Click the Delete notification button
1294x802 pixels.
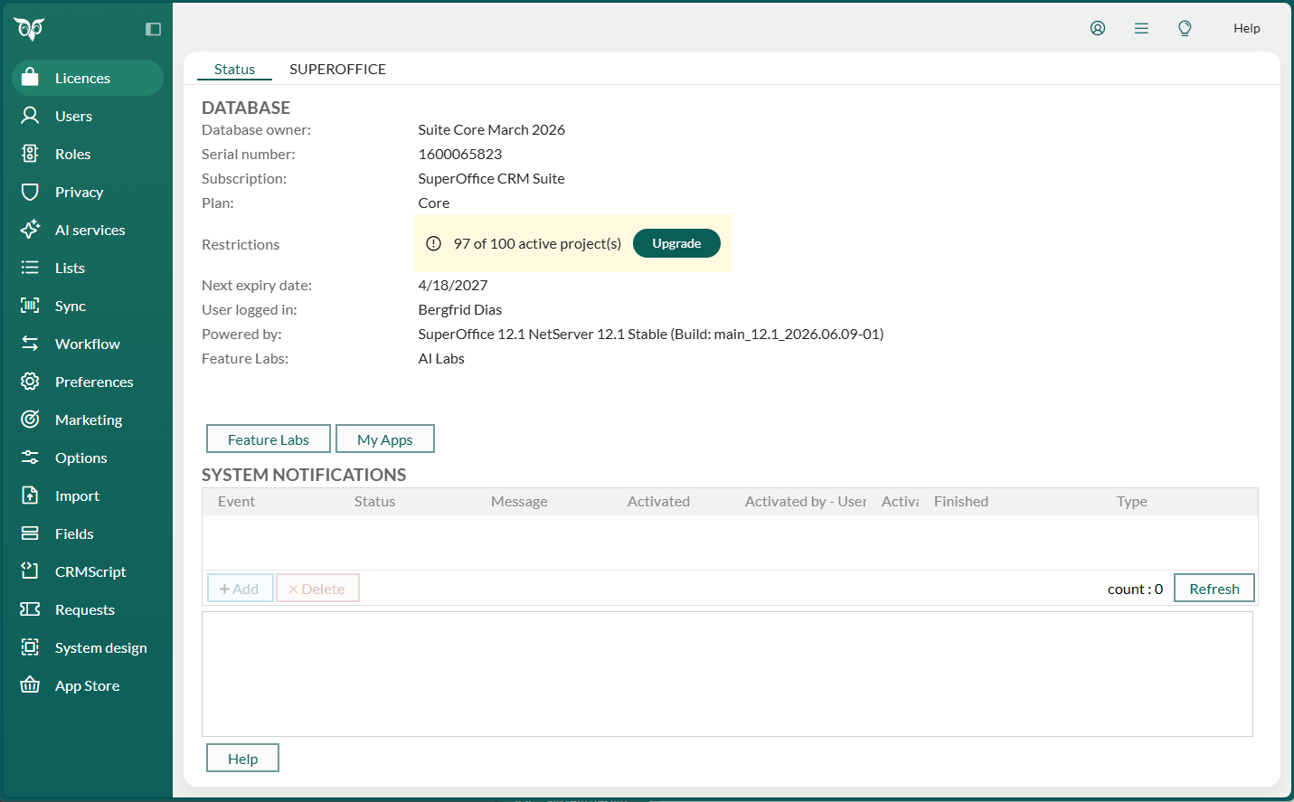click(317, 589)
